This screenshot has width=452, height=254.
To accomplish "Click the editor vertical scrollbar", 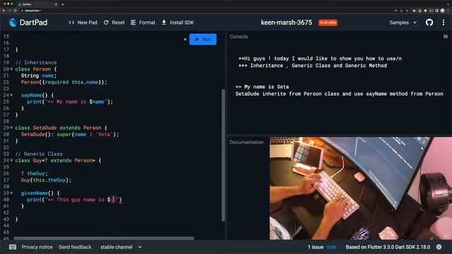I will pos(223,155).
